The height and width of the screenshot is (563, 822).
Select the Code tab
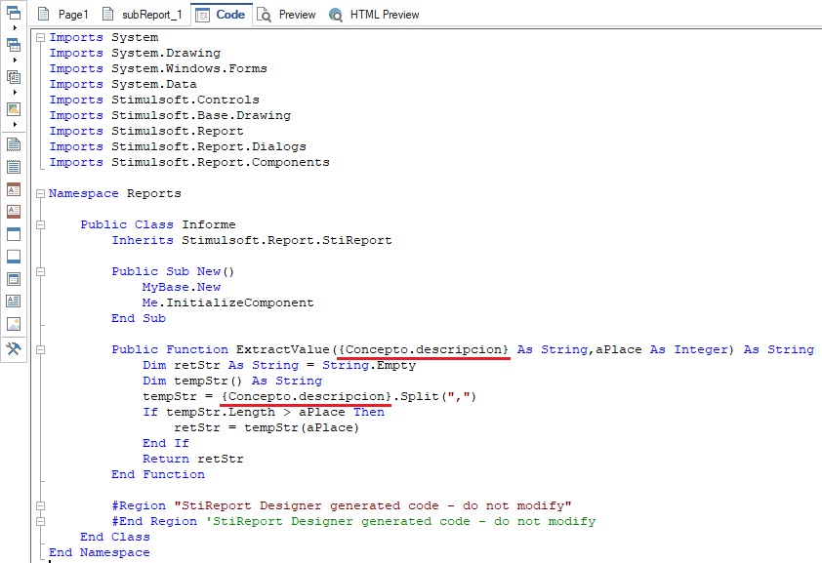point(221,15)
